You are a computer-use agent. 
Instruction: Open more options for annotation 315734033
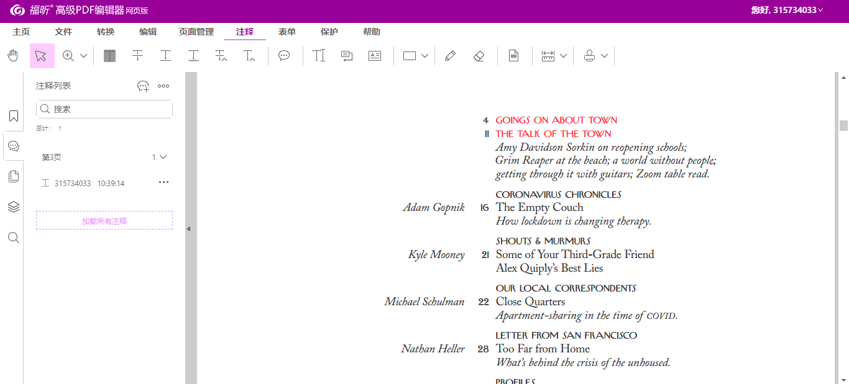(164, 182)
